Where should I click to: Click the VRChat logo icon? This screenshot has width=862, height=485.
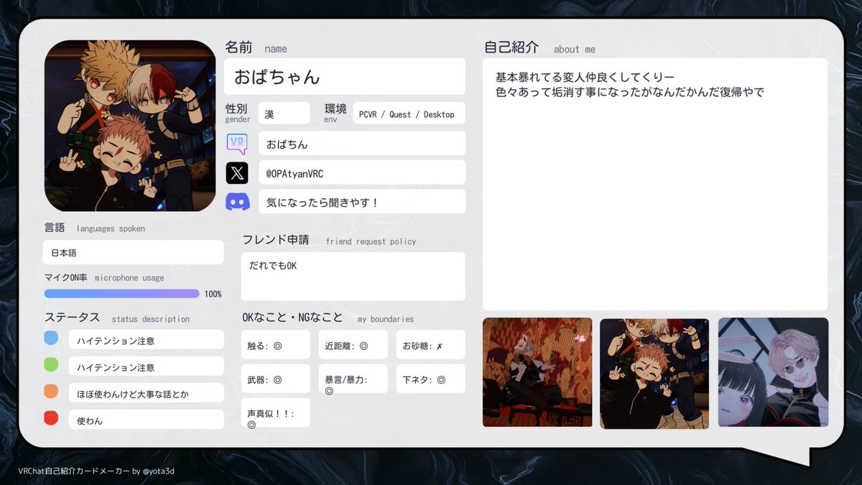tap(237, 143)
